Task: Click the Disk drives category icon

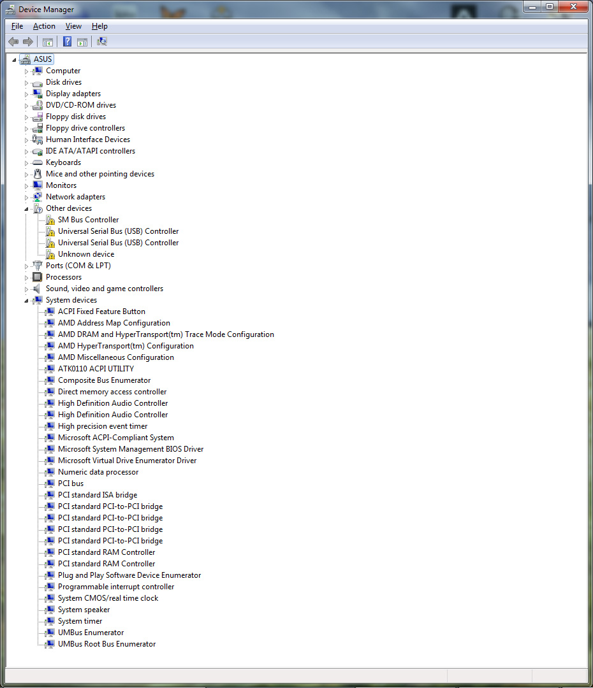Action: pos(38,82)
